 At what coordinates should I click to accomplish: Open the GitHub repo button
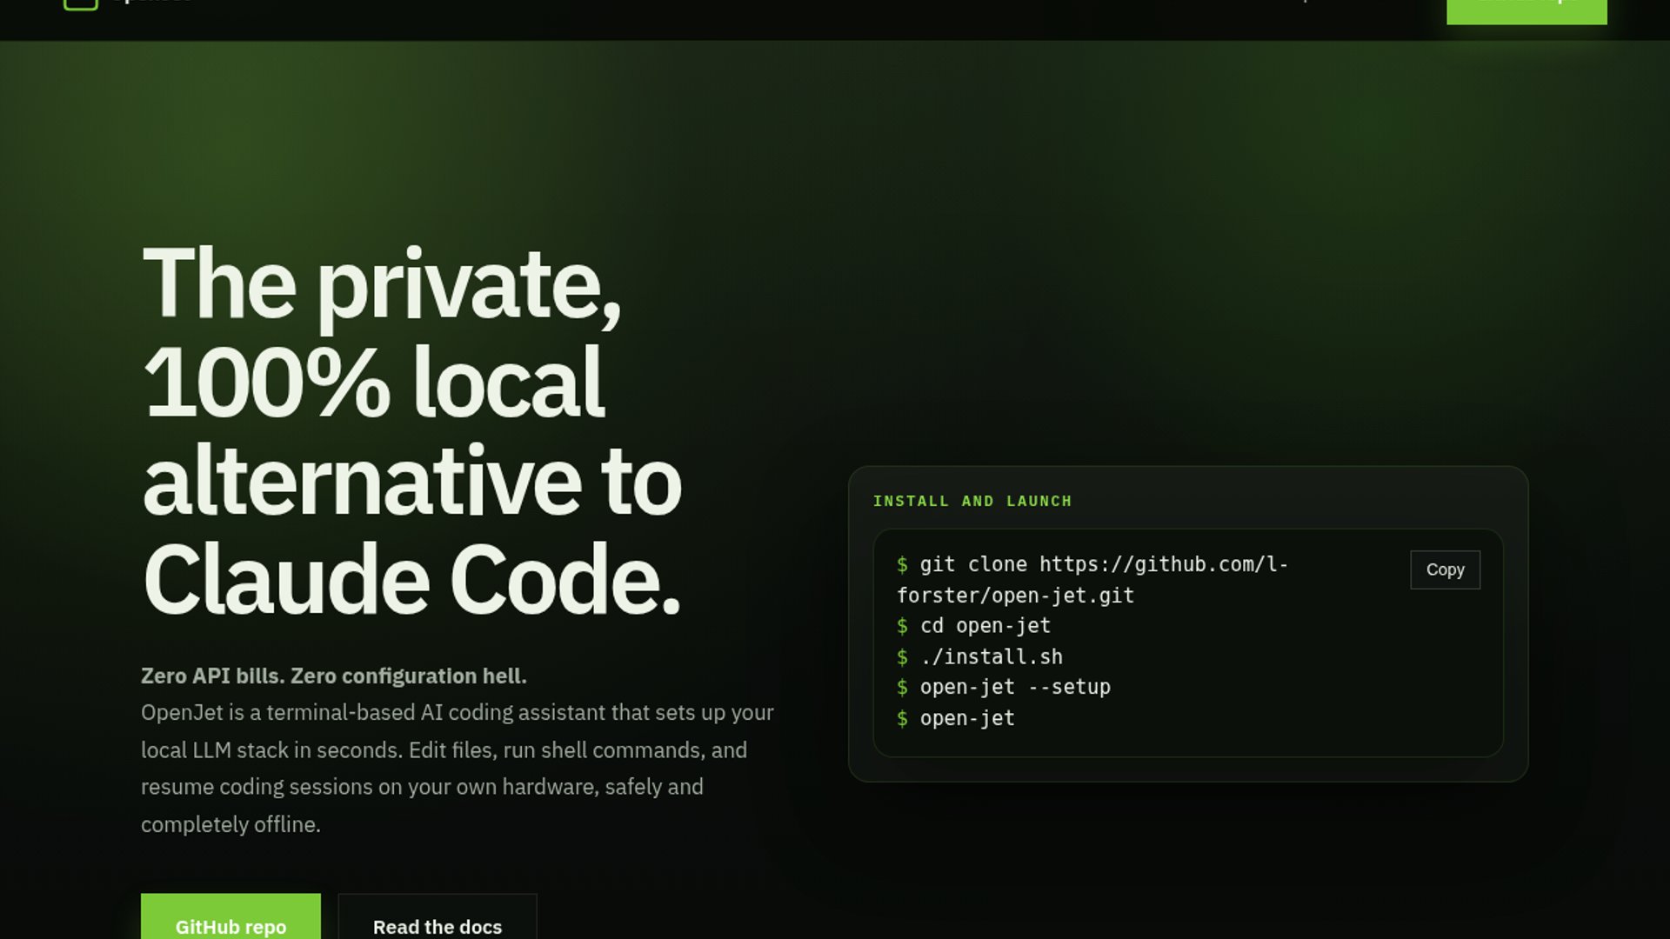click(x=230, y=922)
